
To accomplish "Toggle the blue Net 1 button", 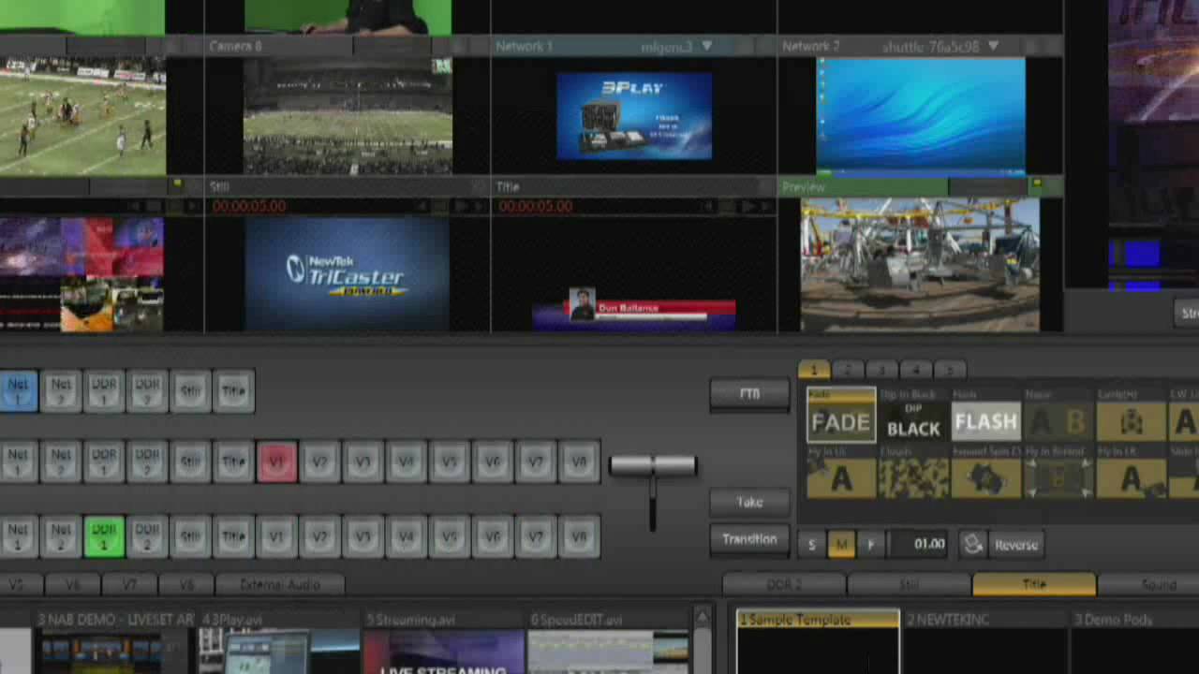I will click(x=18, y=390).
